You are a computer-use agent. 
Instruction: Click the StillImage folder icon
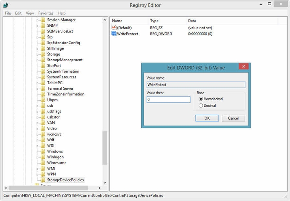[43, 48]
